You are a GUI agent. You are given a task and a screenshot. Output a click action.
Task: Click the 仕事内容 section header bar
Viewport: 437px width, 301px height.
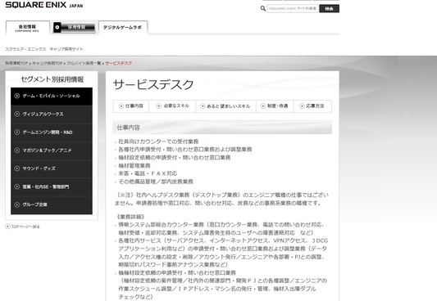click(x=222, y=128)
